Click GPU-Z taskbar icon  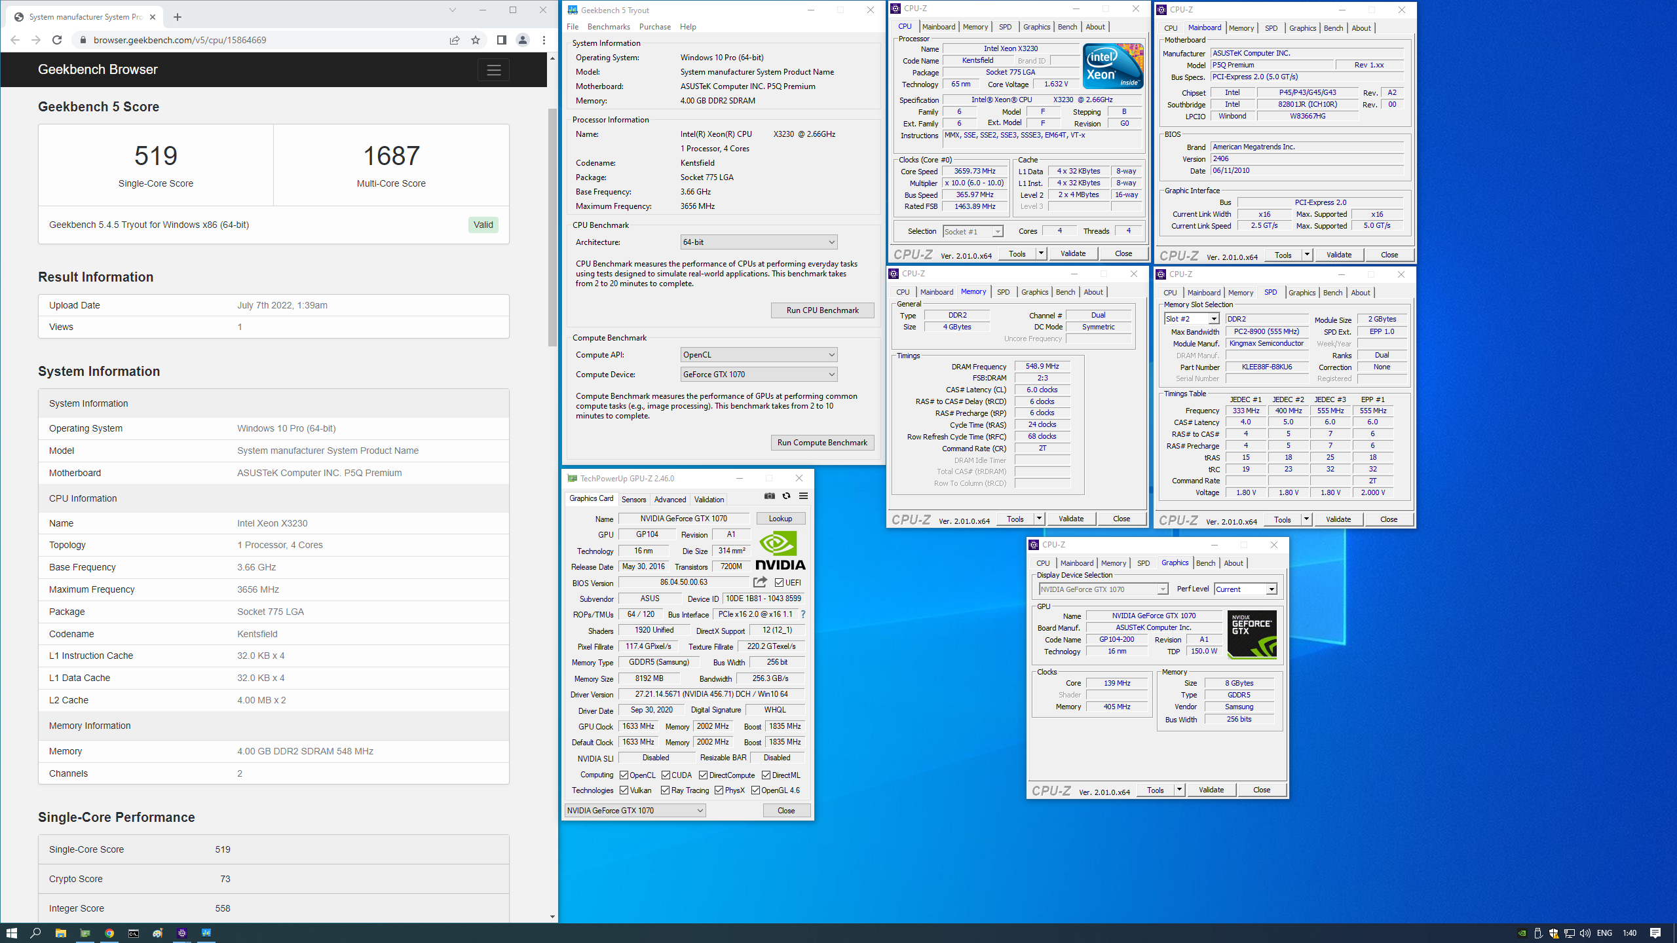(85, 933)
